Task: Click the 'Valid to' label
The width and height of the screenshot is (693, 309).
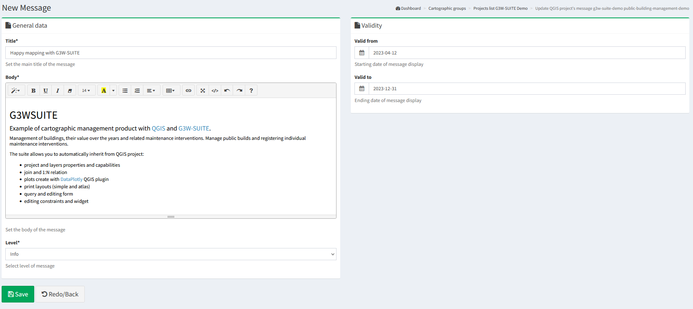Action: point(363,77)
